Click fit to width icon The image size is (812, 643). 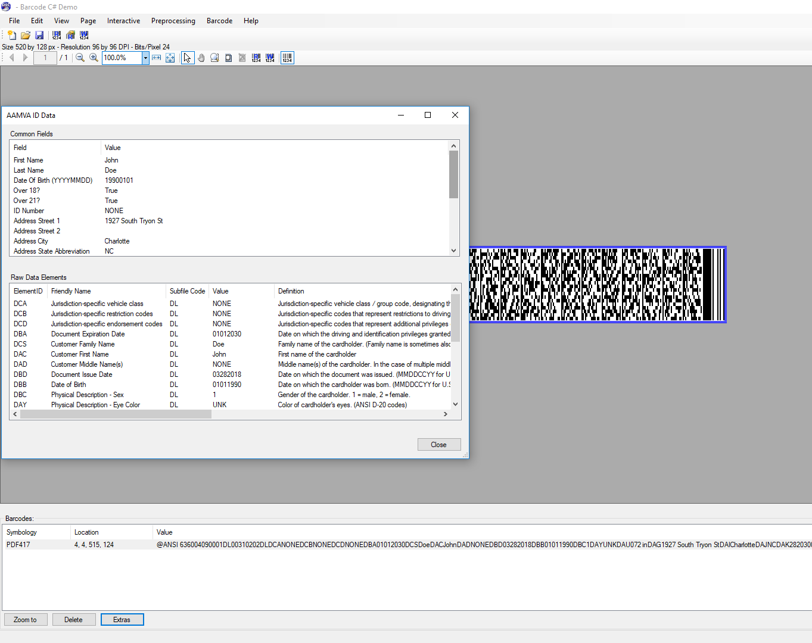156,58
